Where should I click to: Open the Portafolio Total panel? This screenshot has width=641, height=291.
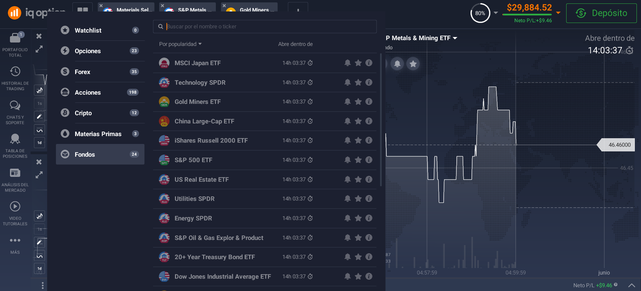(x=15, y=45)
